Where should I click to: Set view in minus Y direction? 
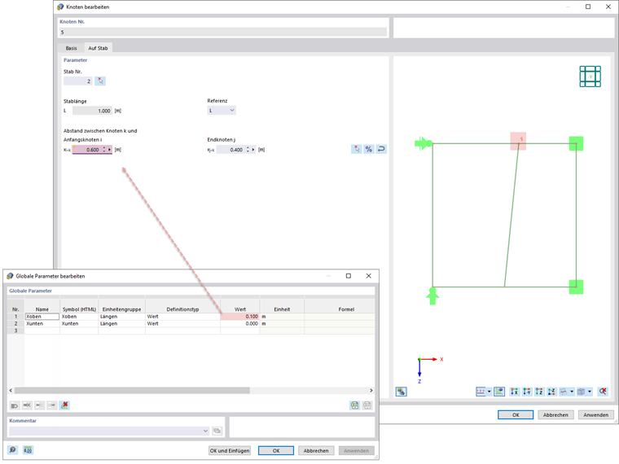coord(527,392)
